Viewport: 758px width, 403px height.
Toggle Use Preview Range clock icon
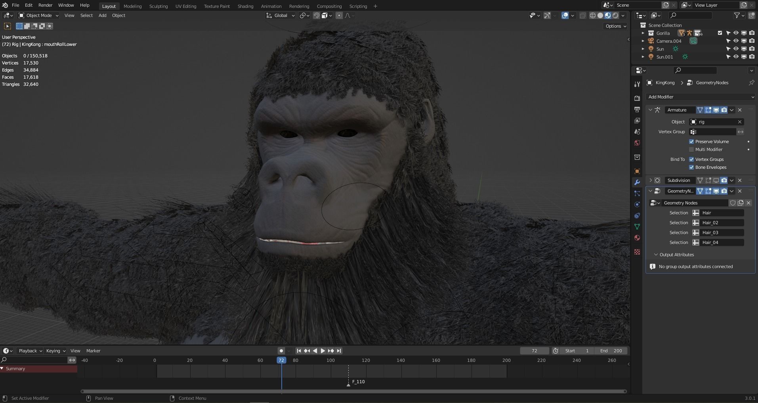click(556, 351)
